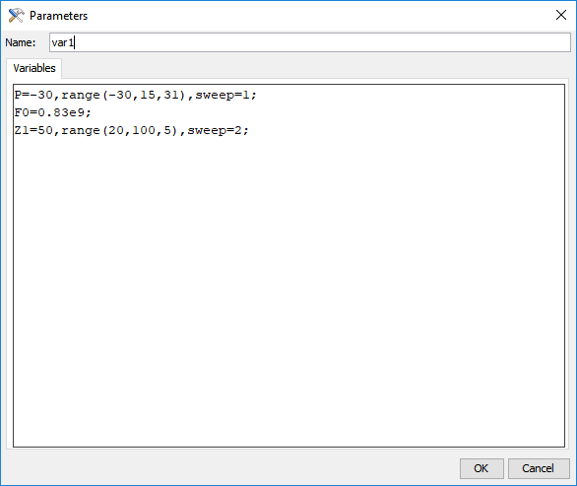Click on the F0=0.83e9; line
This screenshot has width=577, height=486.
pos(52,112)
